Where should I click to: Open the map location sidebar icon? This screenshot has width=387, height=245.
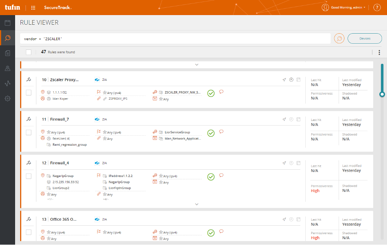pyautogui.click(x=8, y=68)
